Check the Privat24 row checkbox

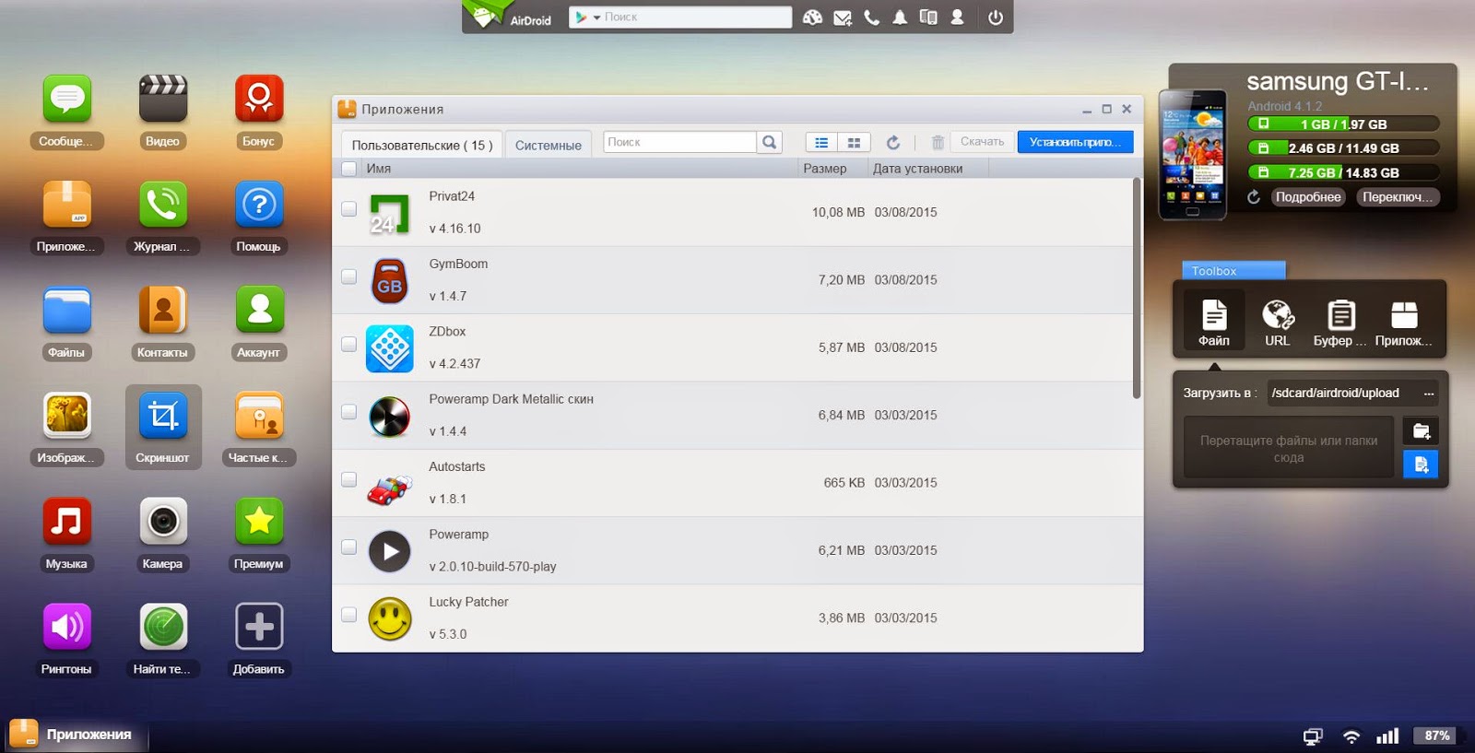pyautogui.click(x=349, y=209)
